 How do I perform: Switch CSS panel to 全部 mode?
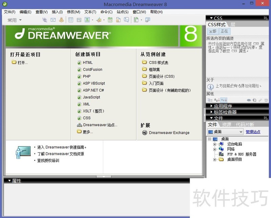[x=212, y=31]
